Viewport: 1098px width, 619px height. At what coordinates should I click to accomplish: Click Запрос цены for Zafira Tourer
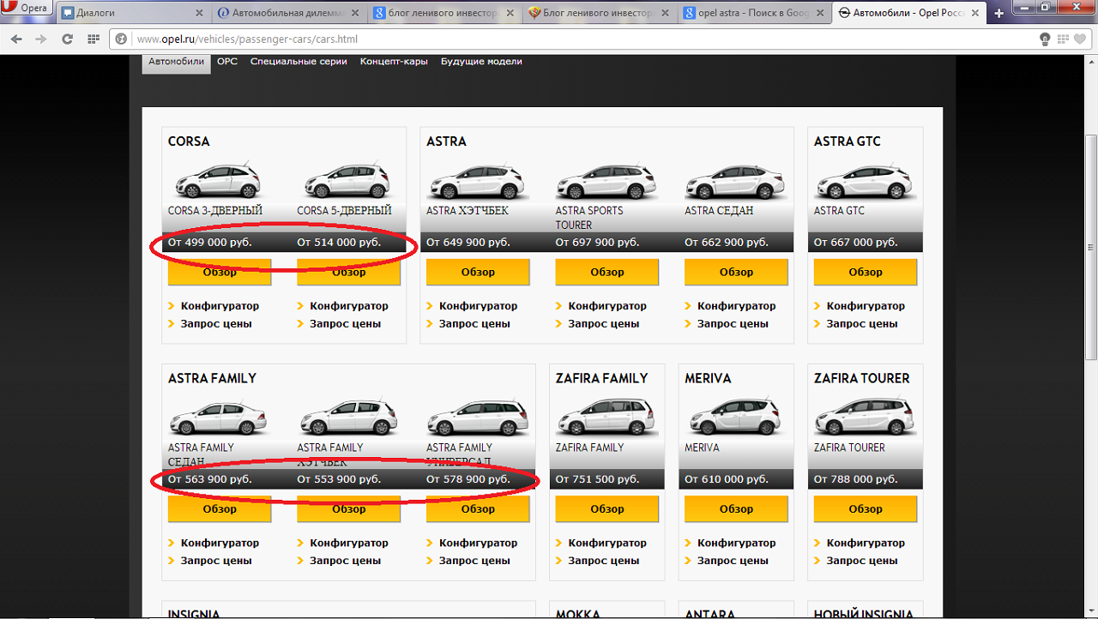click(x=861, y=561)
